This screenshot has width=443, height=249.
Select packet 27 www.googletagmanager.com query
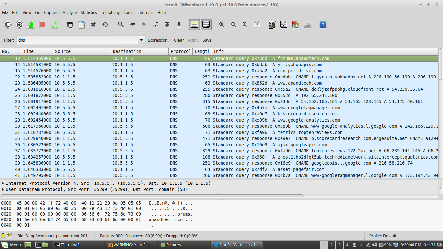[219, 108]
